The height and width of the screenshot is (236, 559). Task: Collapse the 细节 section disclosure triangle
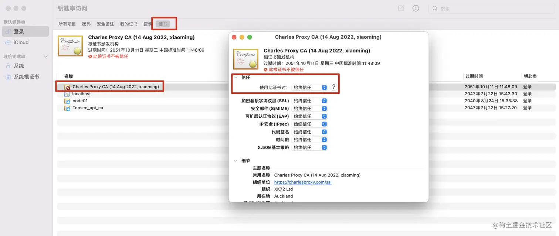tap(236, 161)
